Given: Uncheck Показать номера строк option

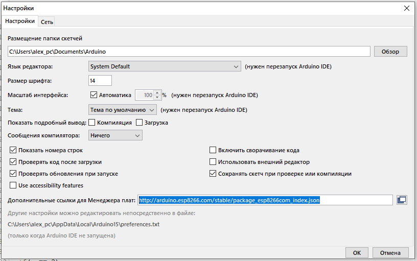Looking at the screenshot, I should 13,150.
